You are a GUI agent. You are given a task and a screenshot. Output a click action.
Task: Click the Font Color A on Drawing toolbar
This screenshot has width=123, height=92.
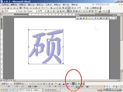click(x=64, y=84)
